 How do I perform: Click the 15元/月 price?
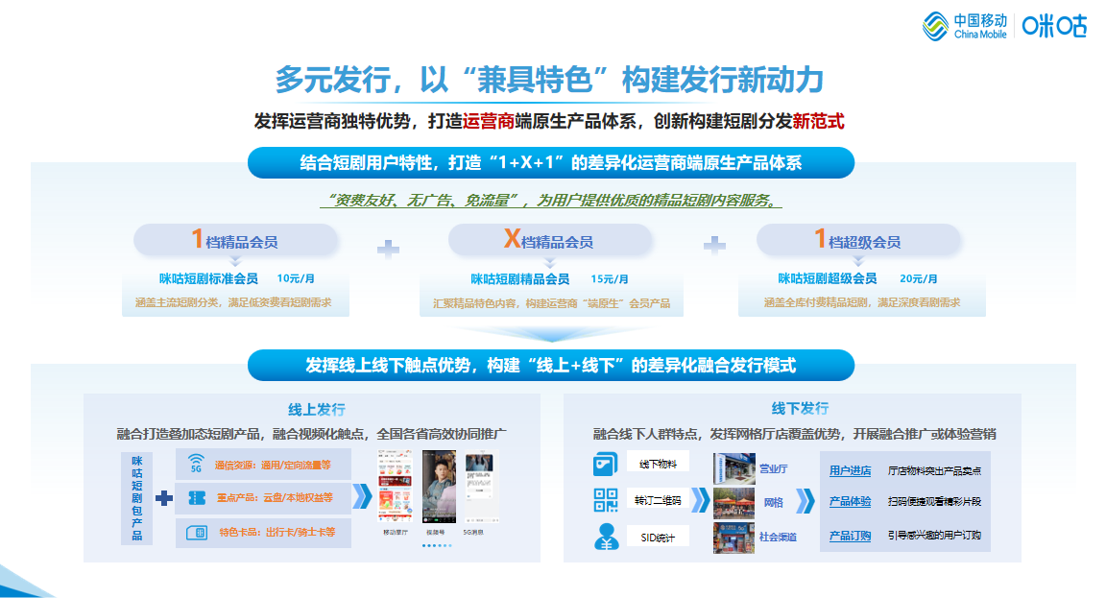610,279
